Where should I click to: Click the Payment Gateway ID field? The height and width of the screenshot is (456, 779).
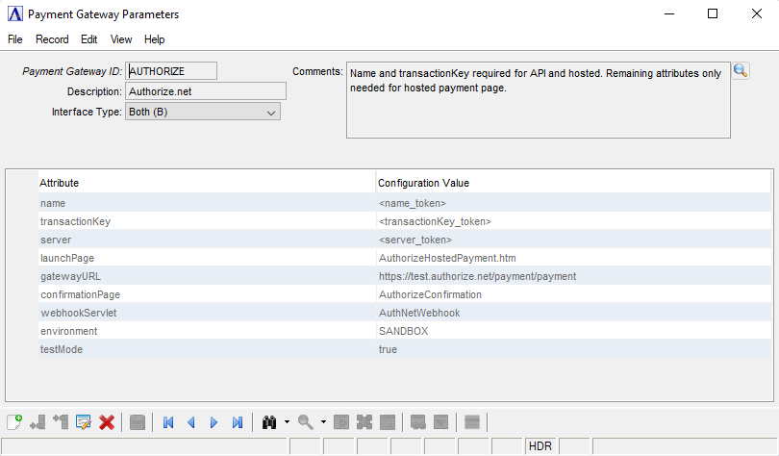(171, 71)
